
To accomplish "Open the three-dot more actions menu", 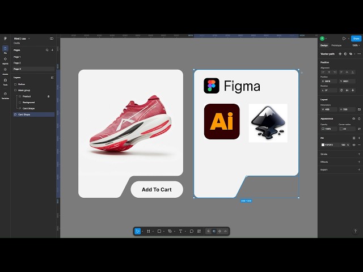I will click(359, 54).
